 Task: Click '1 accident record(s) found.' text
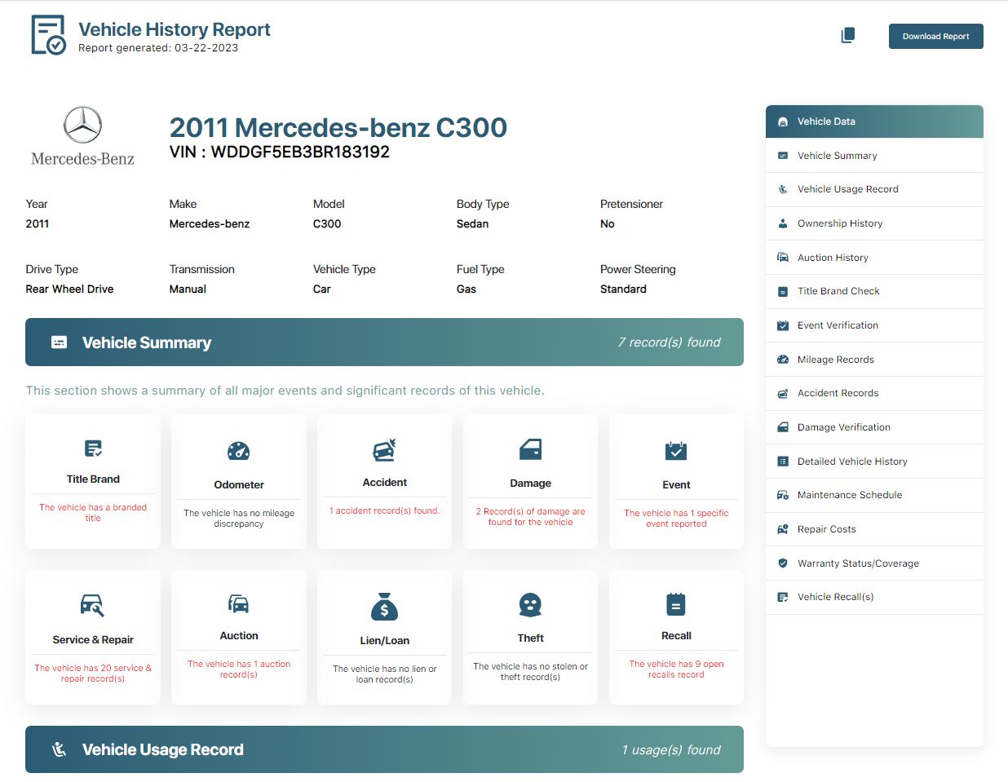[x=384, y=510]
